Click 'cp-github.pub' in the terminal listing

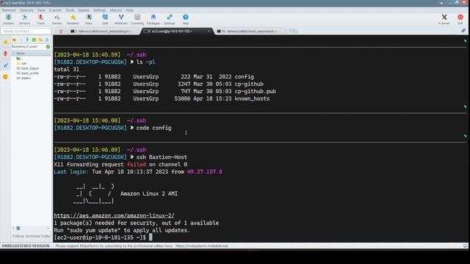[256, 91]
